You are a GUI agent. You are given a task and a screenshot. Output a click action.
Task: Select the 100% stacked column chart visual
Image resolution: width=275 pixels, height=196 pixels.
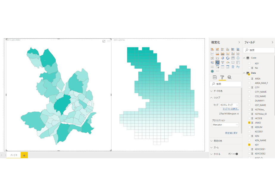coord(238,49)
